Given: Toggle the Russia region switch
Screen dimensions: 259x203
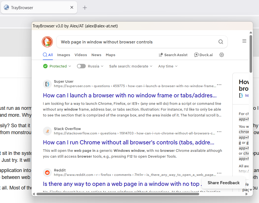Looking at the screenshot, I should tap(81, 66).
